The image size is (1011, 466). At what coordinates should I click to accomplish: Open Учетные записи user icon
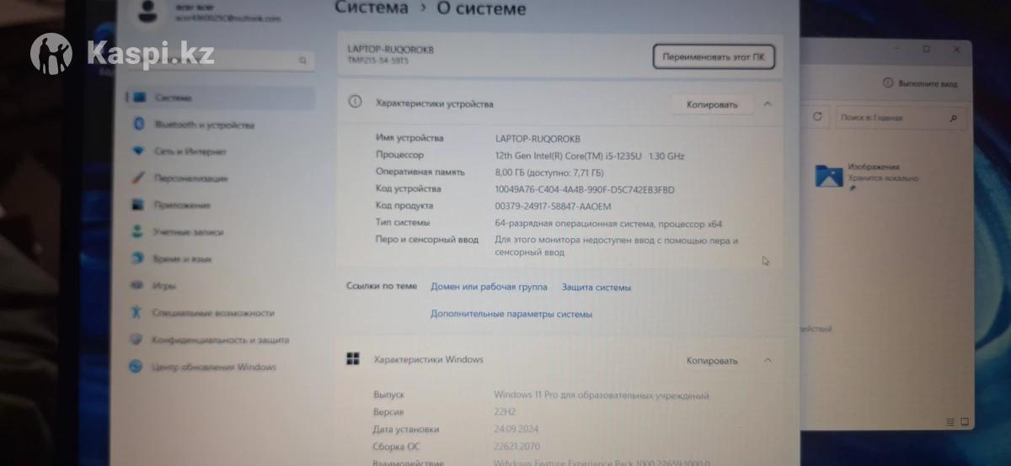coord(138,231)
